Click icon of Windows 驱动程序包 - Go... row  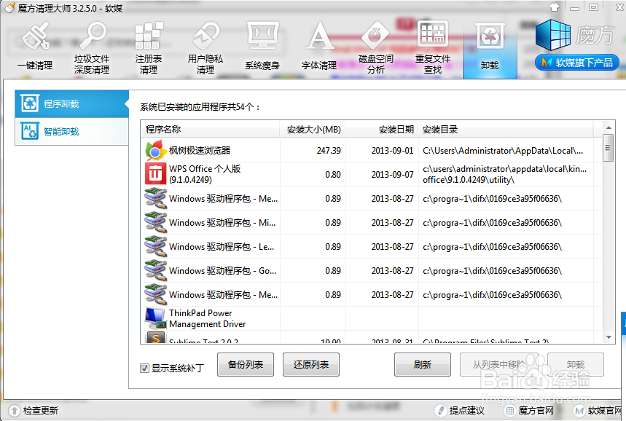[x=155, y=270]
